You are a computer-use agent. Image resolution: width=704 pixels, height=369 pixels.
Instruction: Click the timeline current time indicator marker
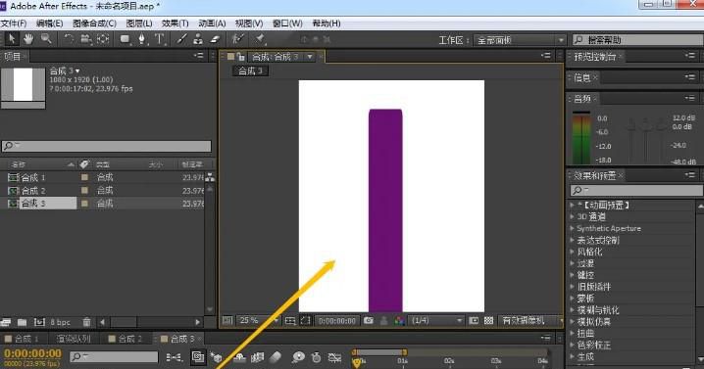click(x=357, y=363)
